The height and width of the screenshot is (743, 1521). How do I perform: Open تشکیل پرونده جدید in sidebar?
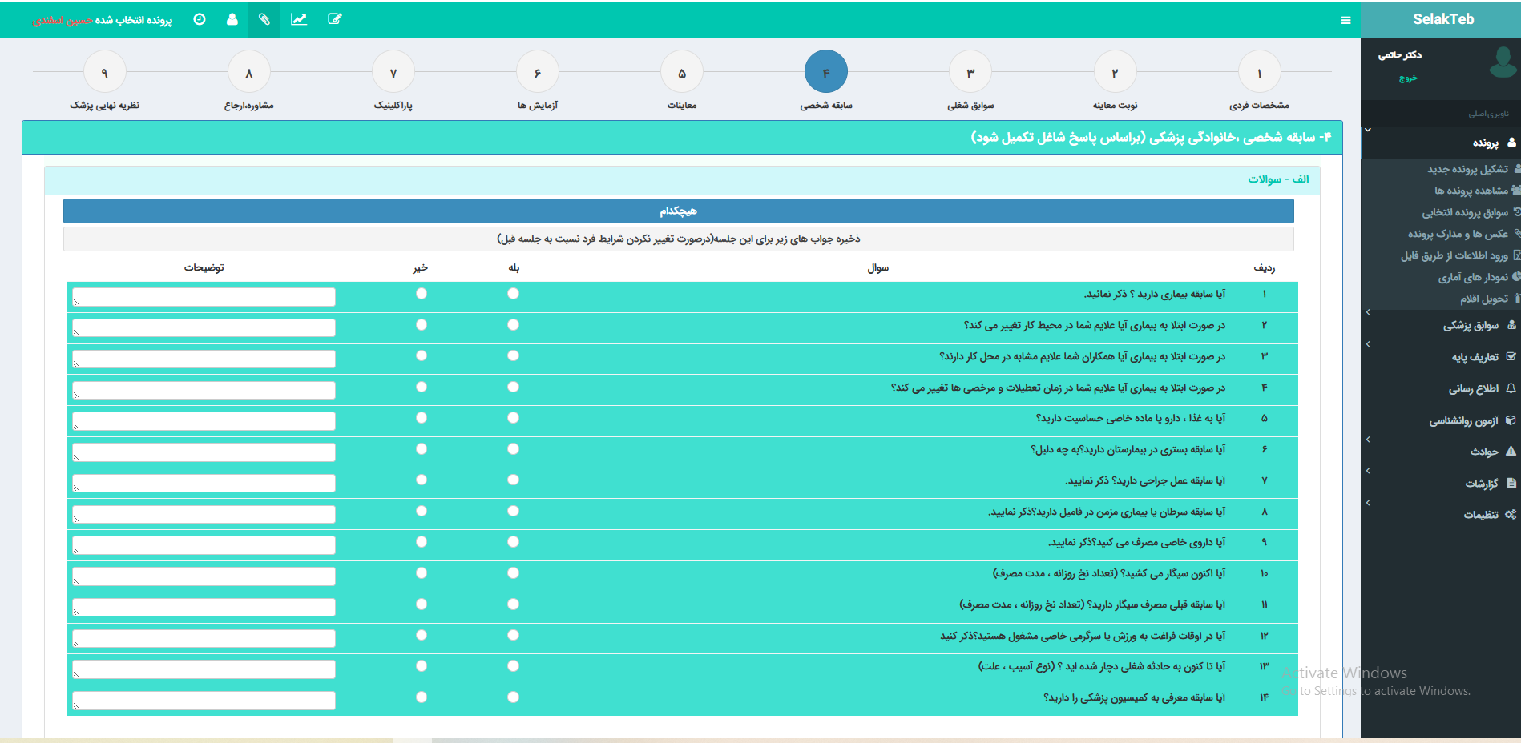(1467, 169)
